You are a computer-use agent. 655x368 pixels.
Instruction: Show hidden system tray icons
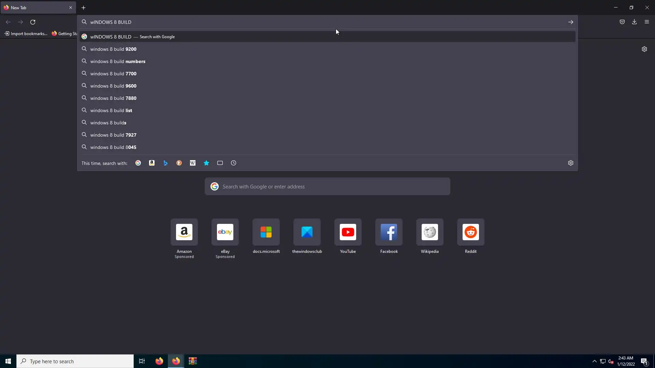coord(595,361)
